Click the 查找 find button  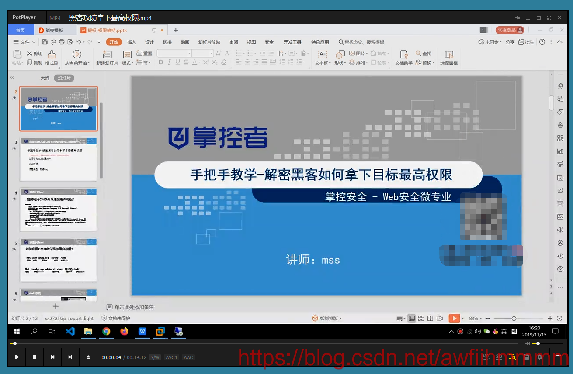point(424,54)
